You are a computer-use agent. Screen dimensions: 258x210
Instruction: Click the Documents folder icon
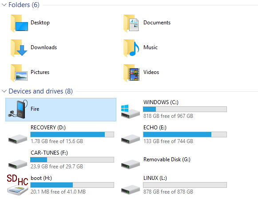pos(131,23)
